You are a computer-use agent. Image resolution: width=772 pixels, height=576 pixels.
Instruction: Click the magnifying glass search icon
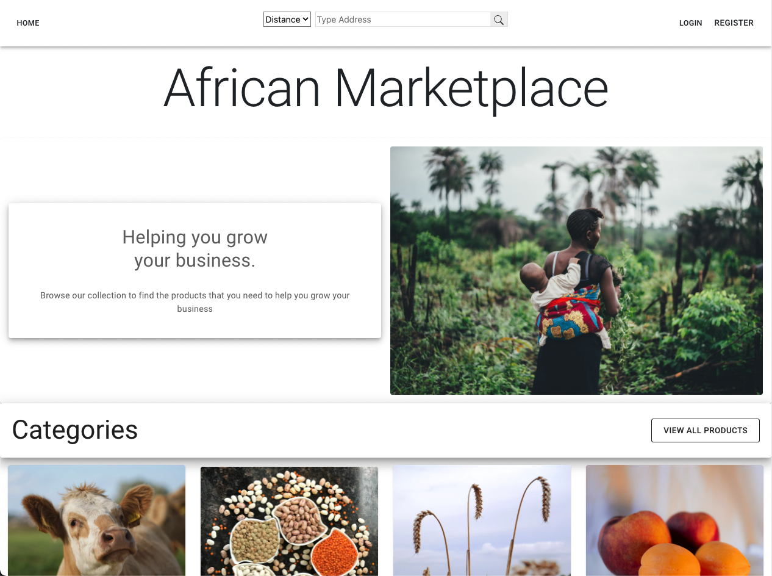[x=499, y=20]
